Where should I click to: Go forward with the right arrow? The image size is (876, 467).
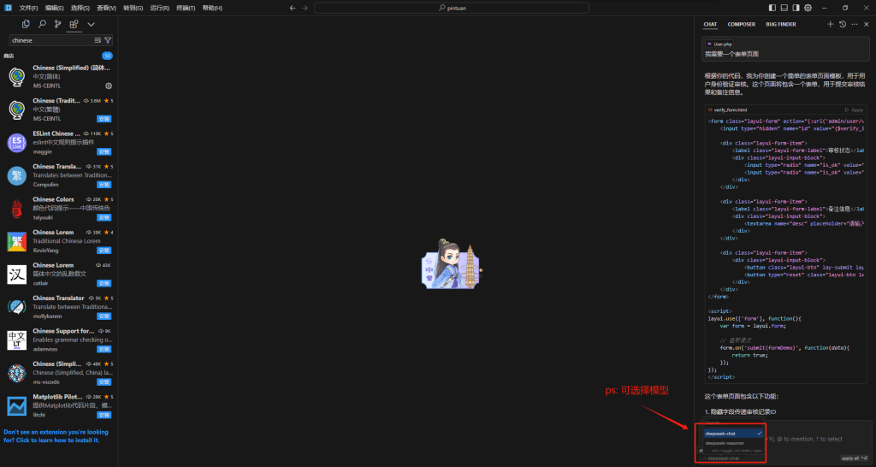click(305, 8)
